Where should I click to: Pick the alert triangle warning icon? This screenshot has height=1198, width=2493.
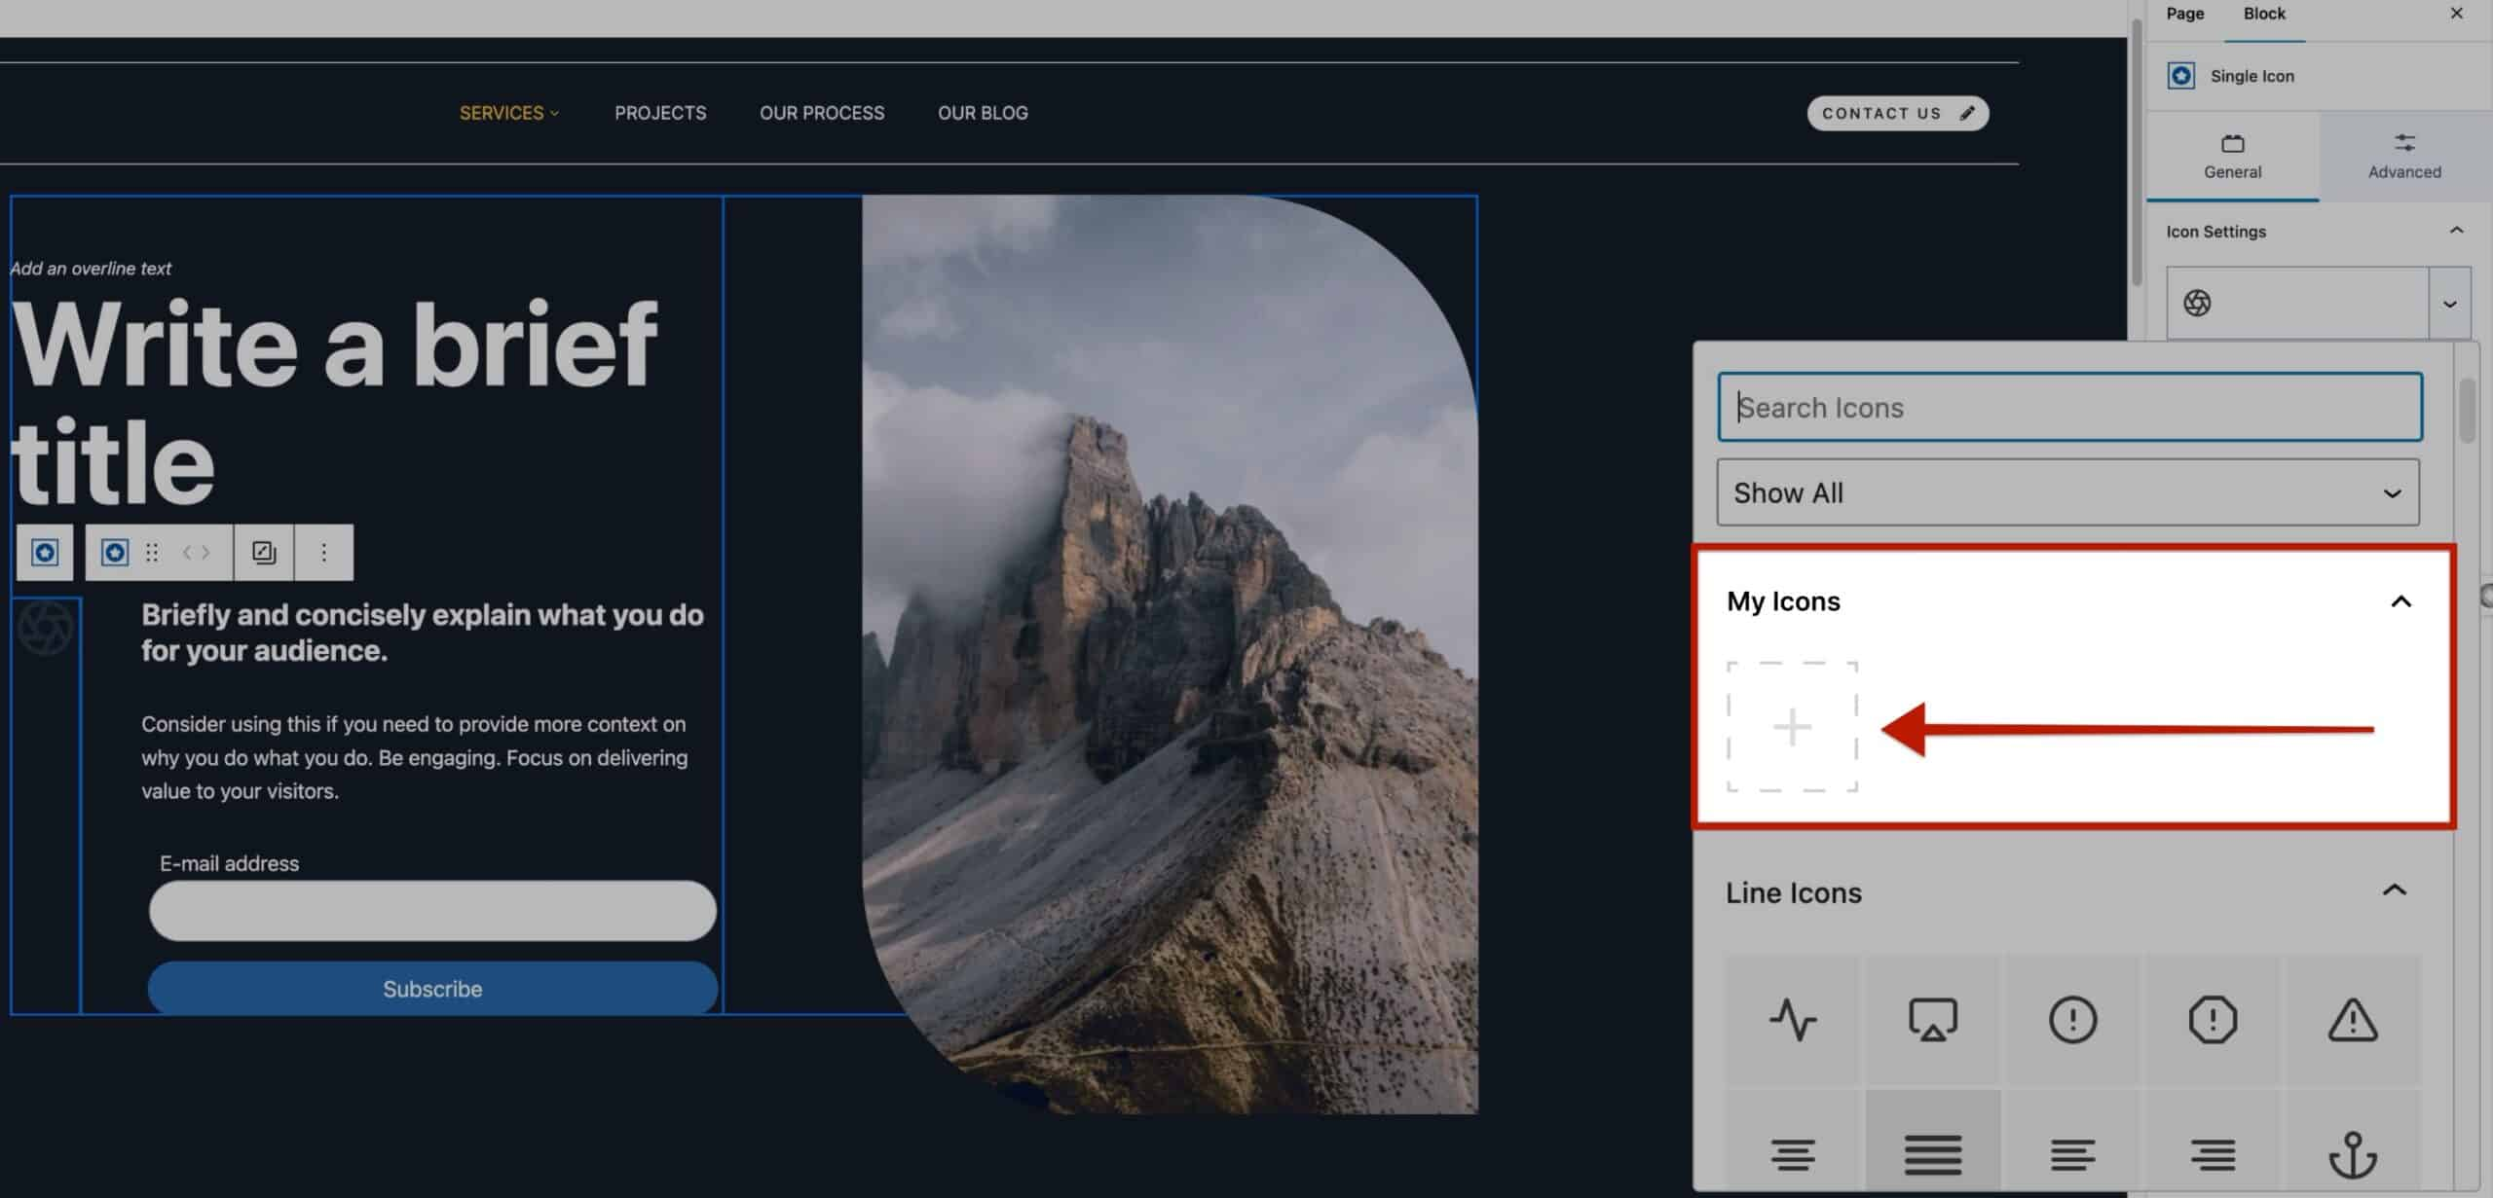(2353, 1021)
